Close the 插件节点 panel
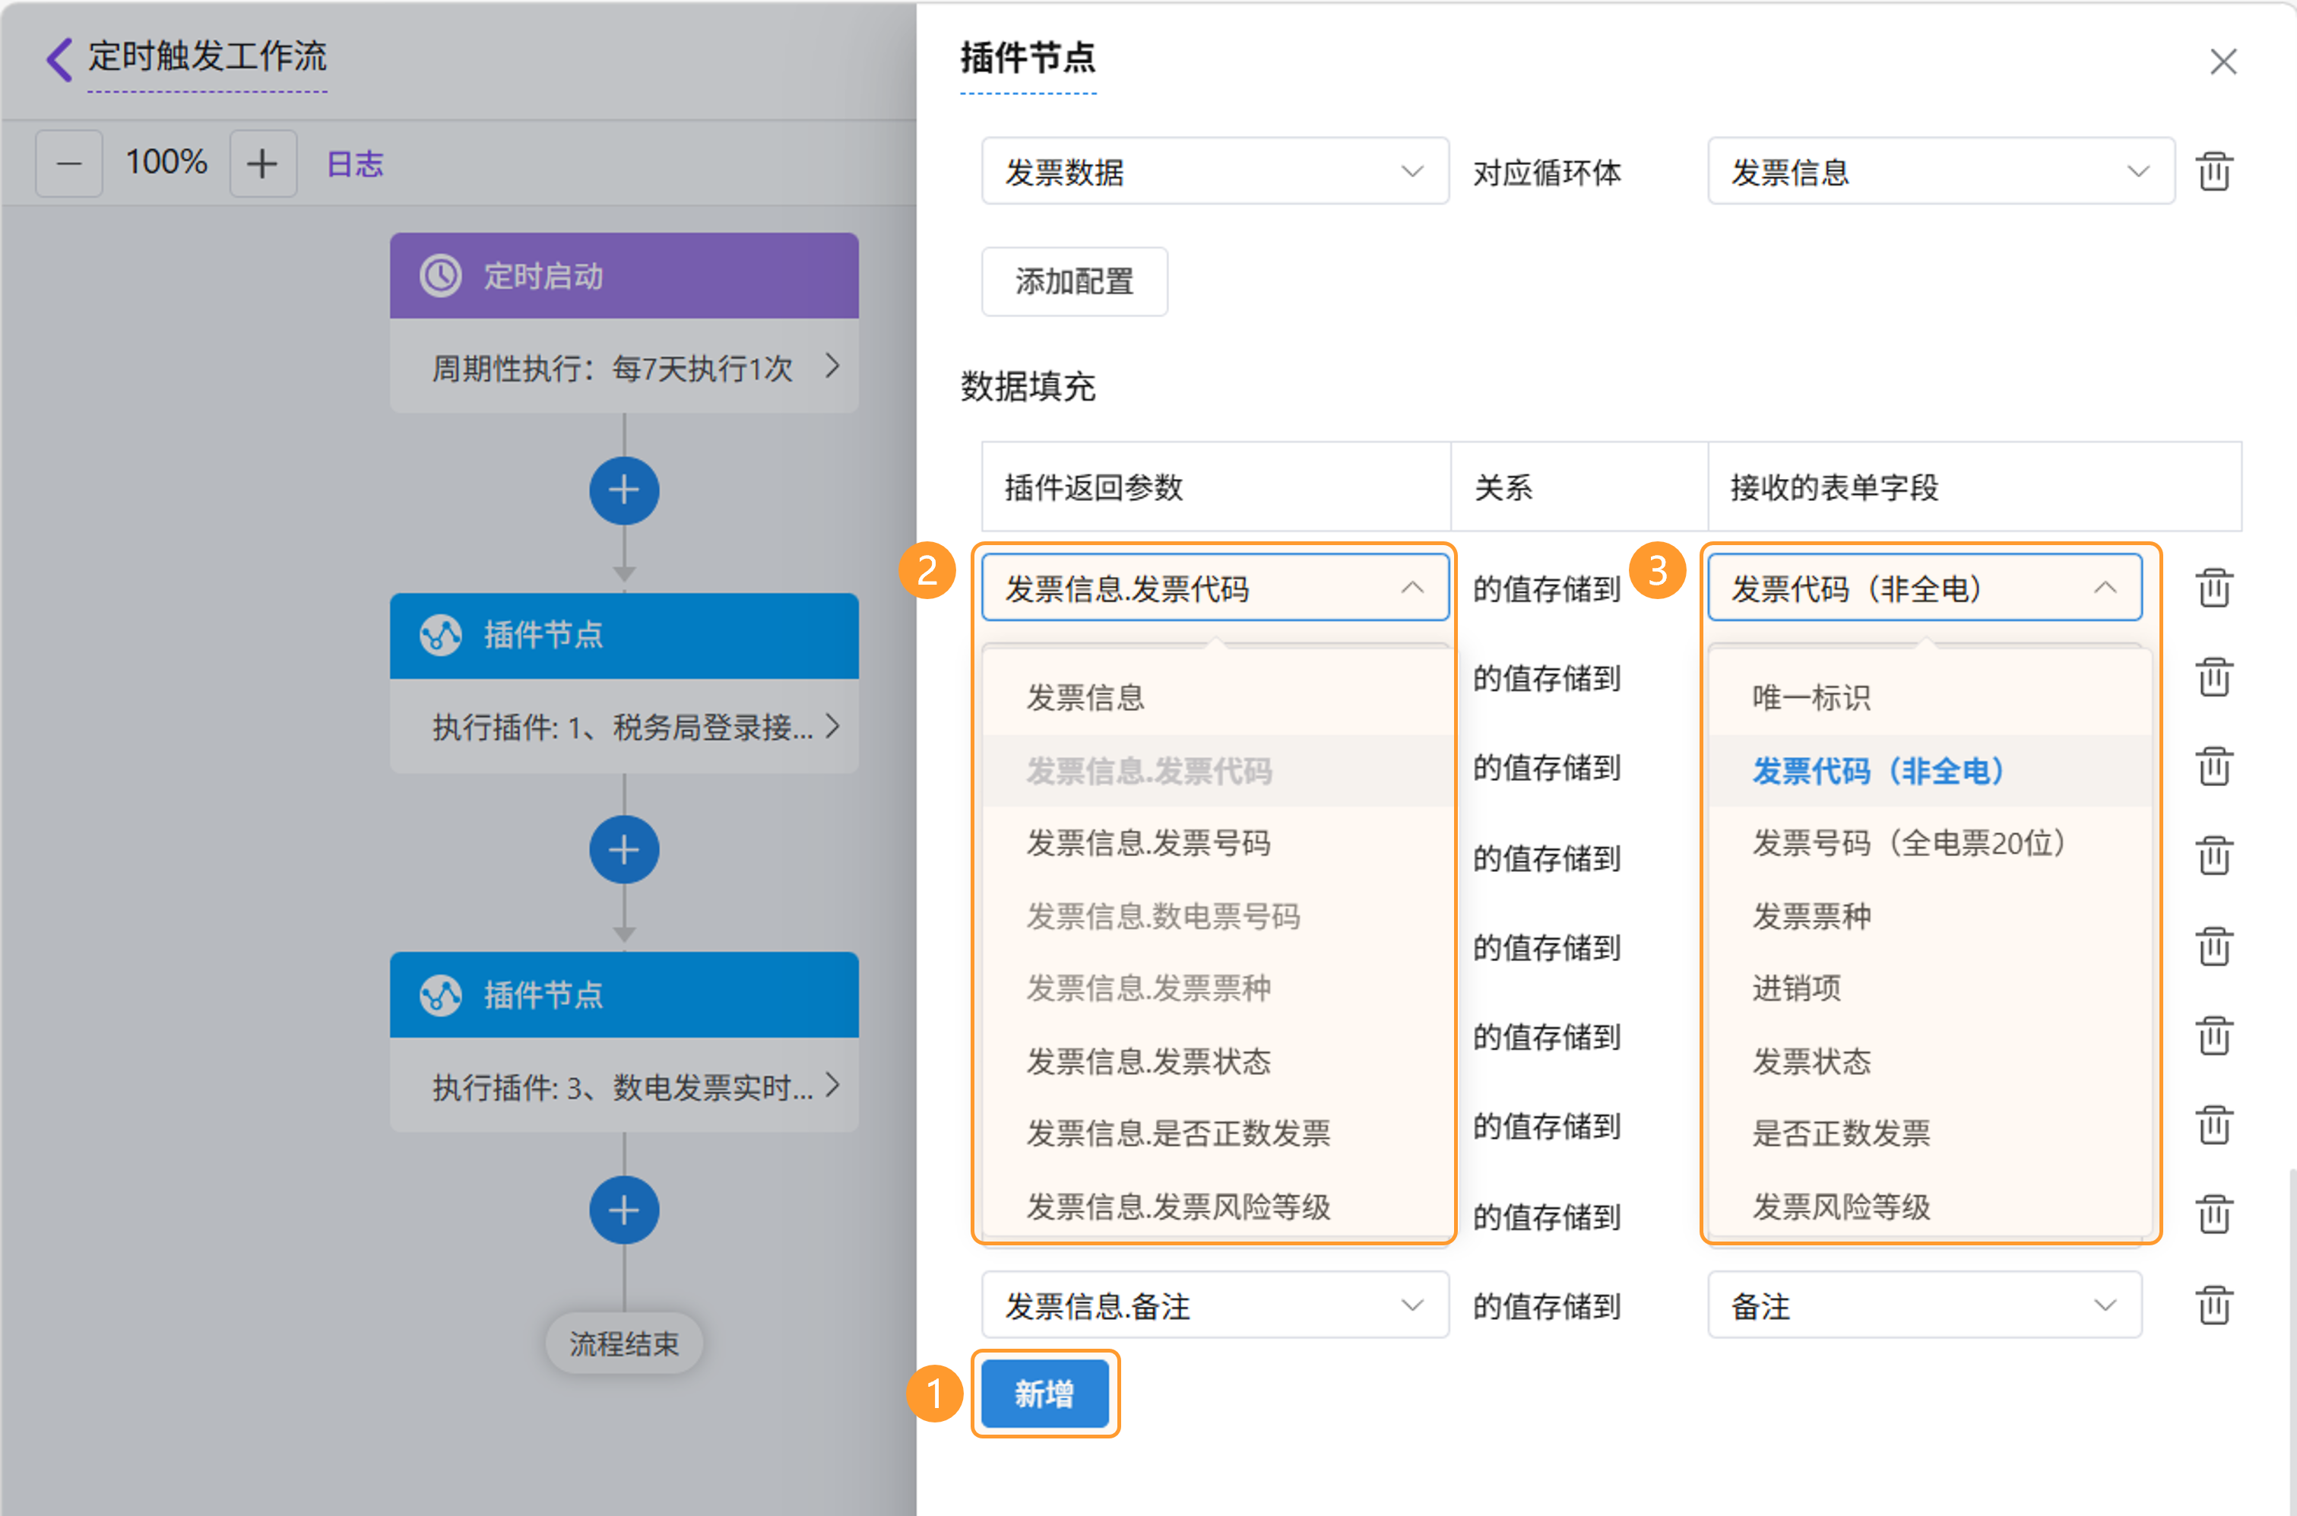The image size is (2297, 1516). tap(2223, 62)
